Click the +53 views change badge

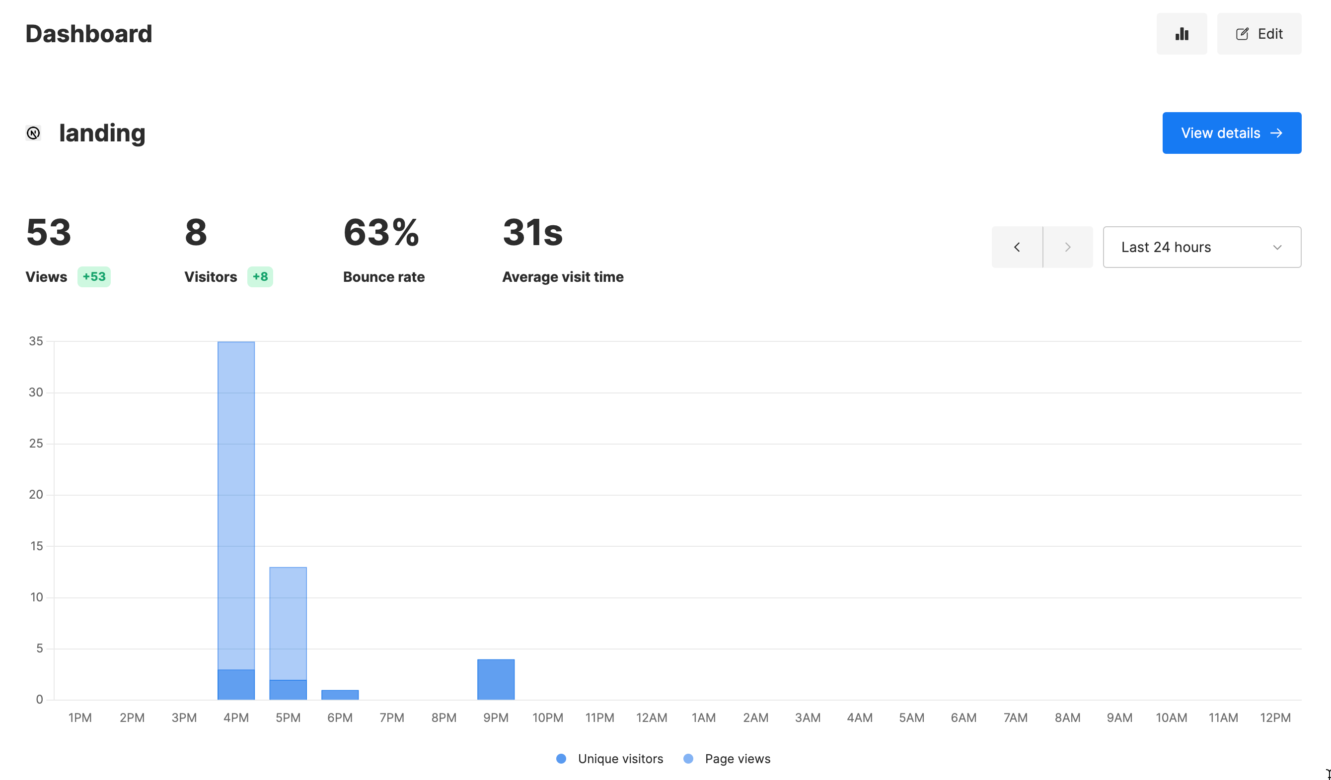click(94, 276)
